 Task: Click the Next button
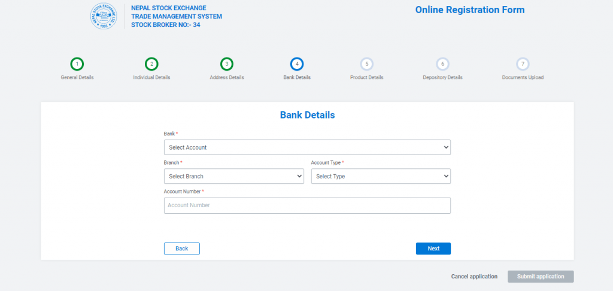coord(433,248)
